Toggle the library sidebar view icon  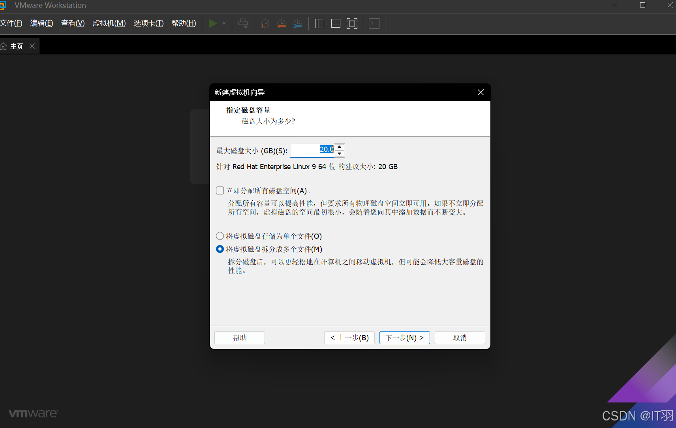click(x=319, y=24)
